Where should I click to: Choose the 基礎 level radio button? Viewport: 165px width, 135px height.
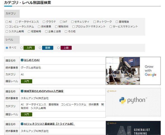[x=40, y=48]
